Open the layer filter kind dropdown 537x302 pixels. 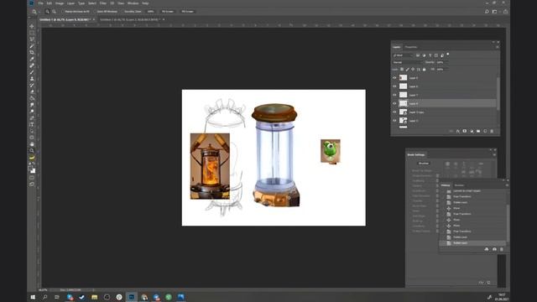403,55
